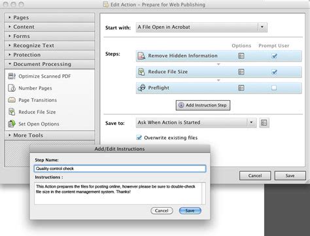Select the Number Pages label
Image resolution: width=310 pixels, height=236 pixels.
[35, 88]
